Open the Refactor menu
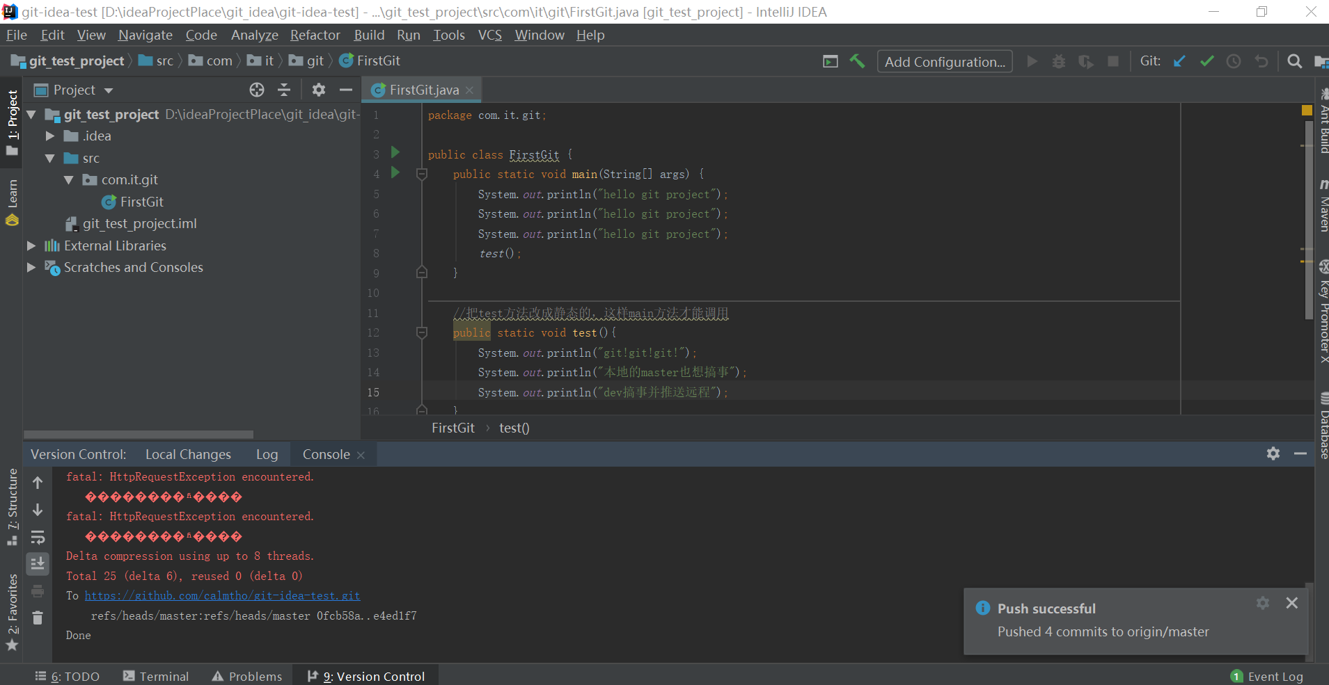 (315, 35)
